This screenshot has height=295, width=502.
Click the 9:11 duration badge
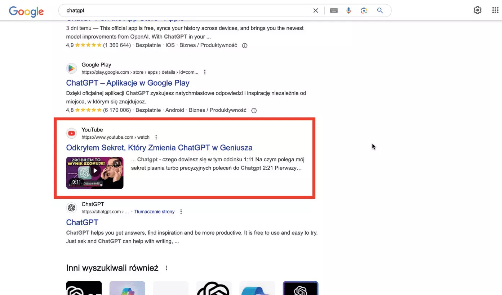coord(76,182)
